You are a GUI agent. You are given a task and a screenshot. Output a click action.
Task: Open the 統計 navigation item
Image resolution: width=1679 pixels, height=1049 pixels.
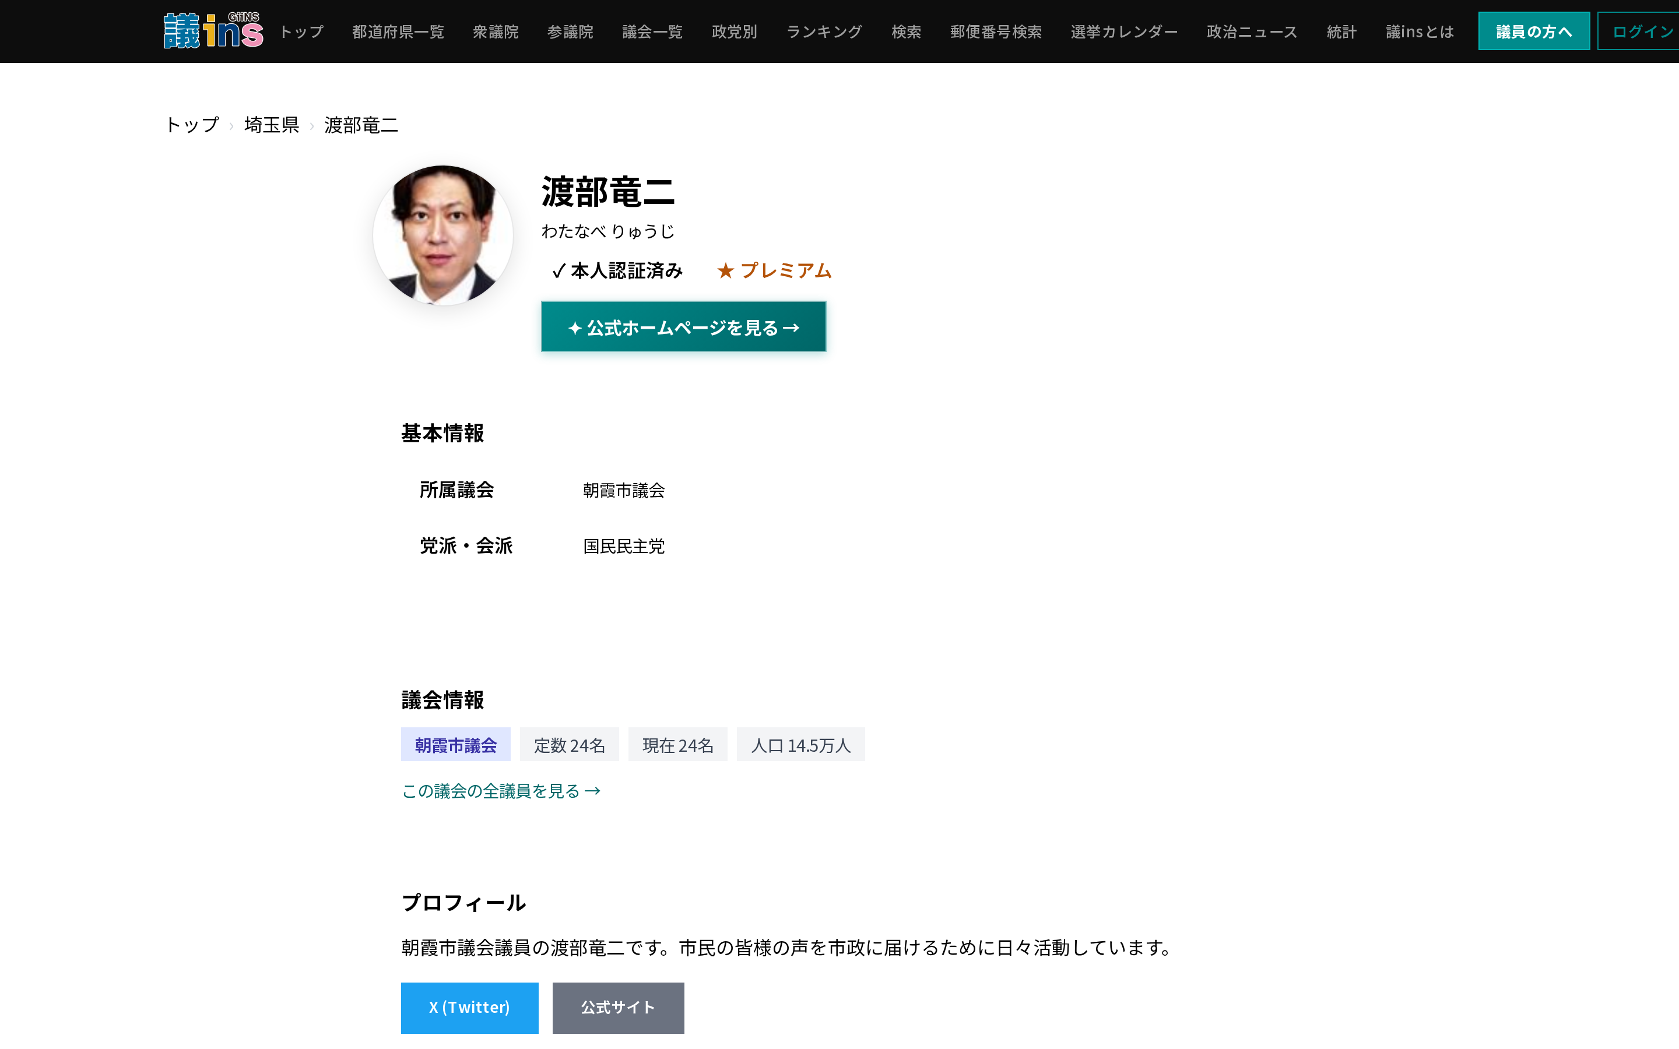pyautogui.click(x=1341, y=32)
